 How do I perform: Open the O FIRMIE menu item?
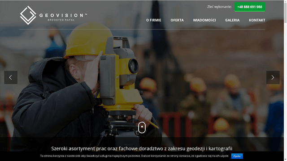tap(153, 20)
